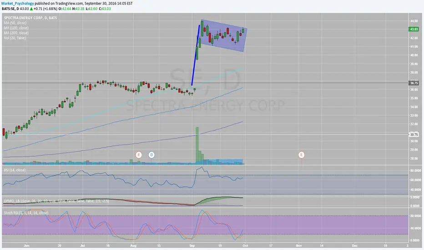
Task: Click the MA (50, close) indicator label
Action: click(15, 23)
